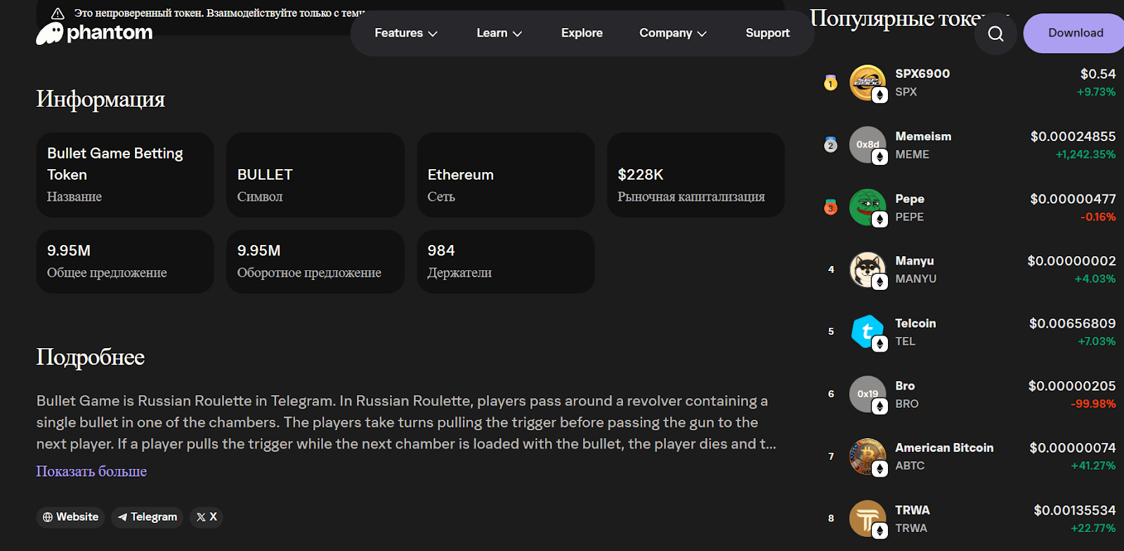Click the Показать больше link

pyautogui.click(x=91, y=471)
